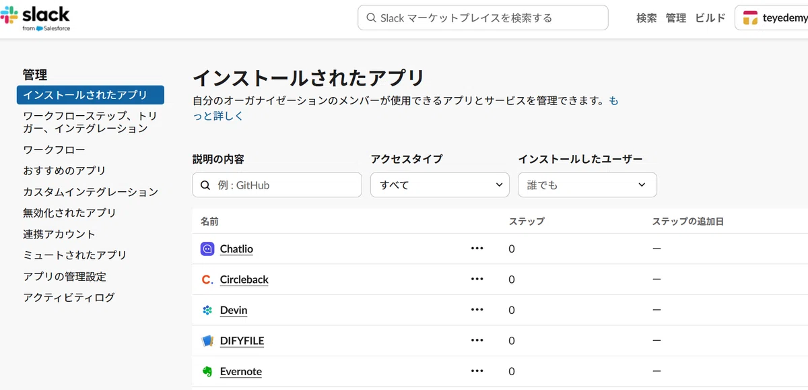This screenshot has width=808, height=390.
Task: Open 無効化されたアプリ in the sidebar
Action: (69, 213)
